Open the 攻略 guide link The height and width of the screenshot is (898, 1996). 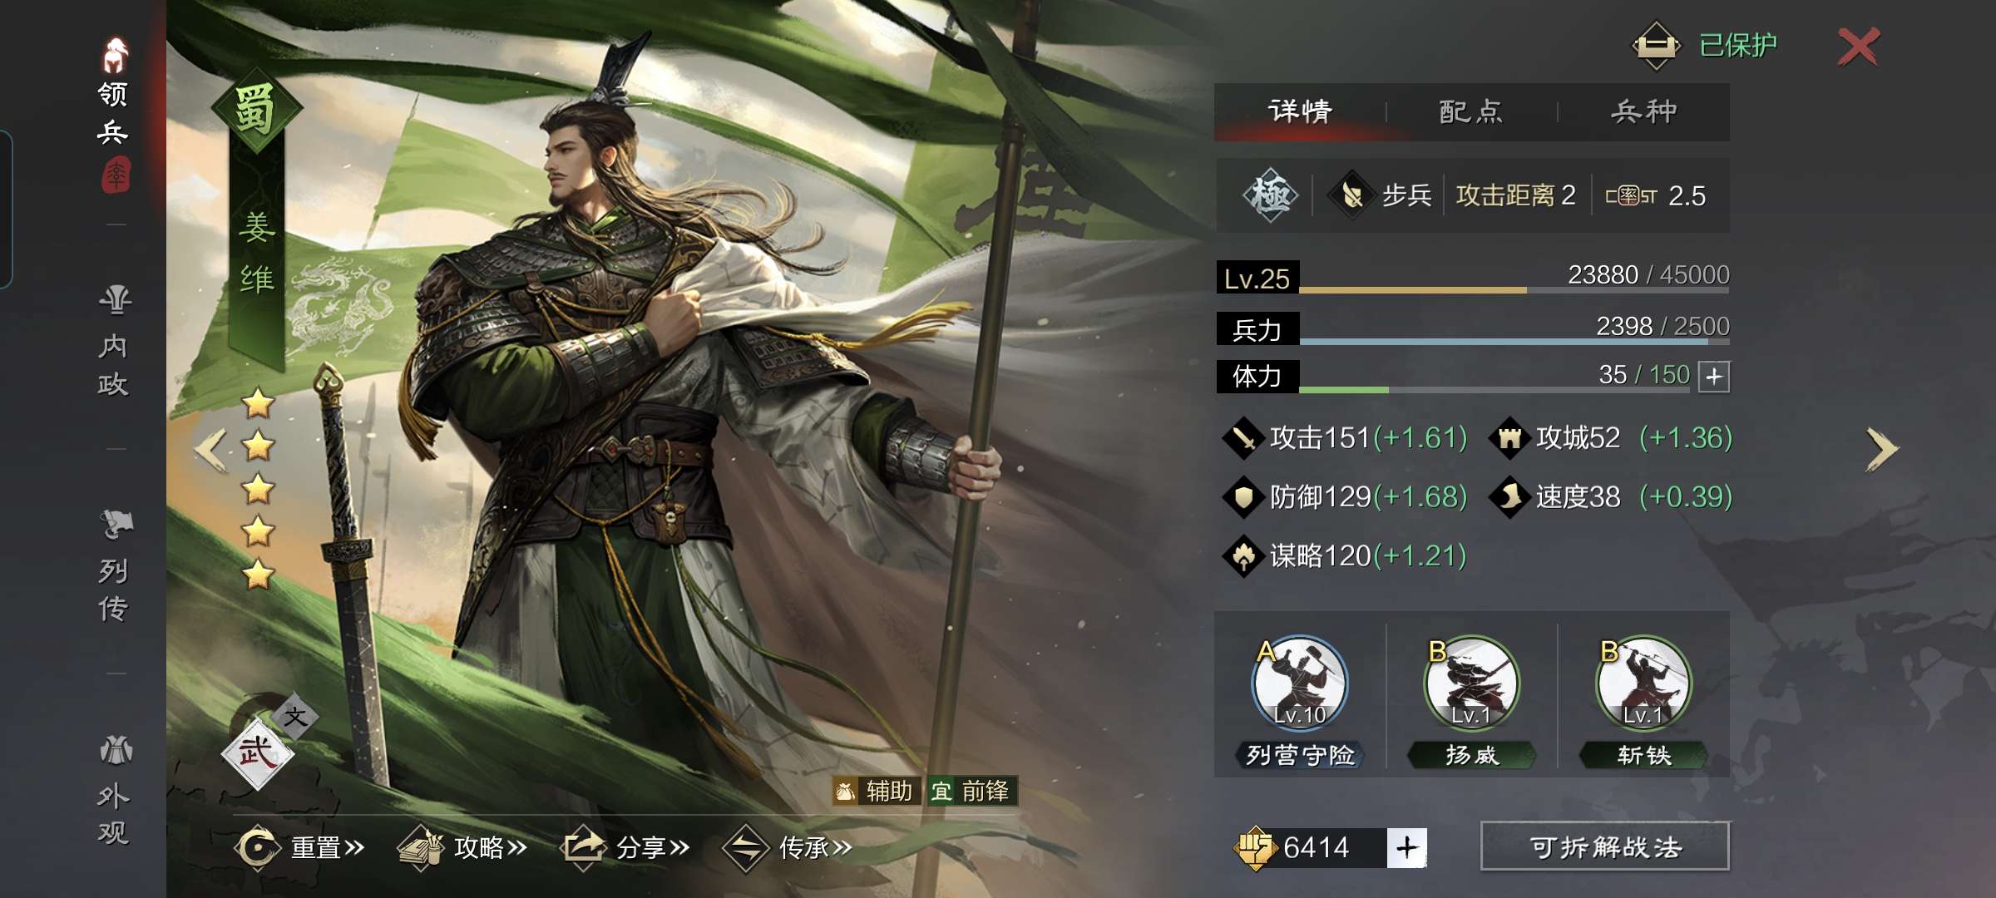(x=462, y=847)
